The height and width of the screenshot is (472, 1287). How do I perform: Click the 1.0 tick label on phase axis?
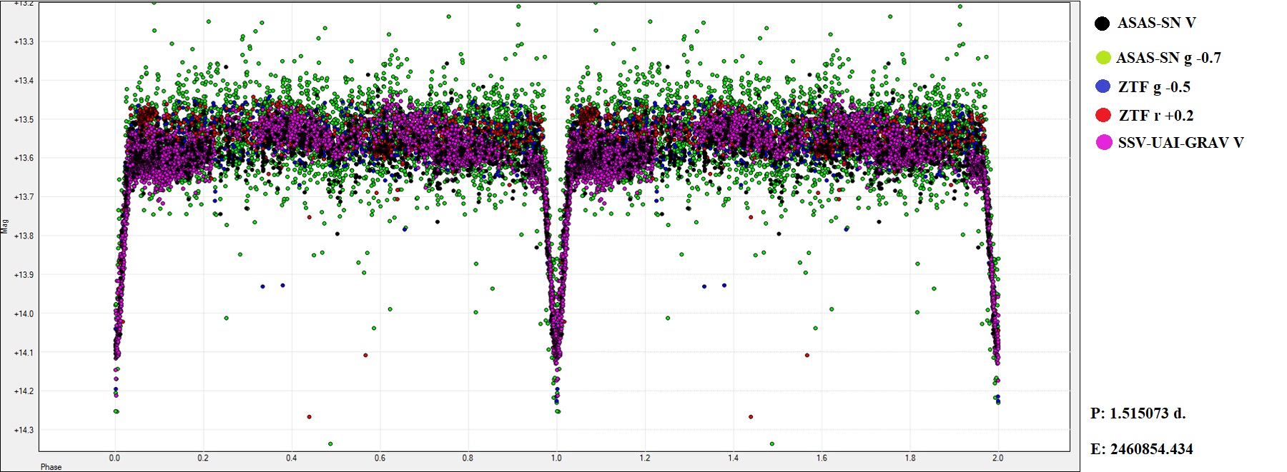point(556,458)
